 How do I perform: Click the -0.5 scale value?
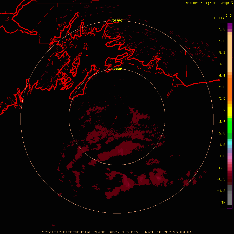(x=221, y=179)
